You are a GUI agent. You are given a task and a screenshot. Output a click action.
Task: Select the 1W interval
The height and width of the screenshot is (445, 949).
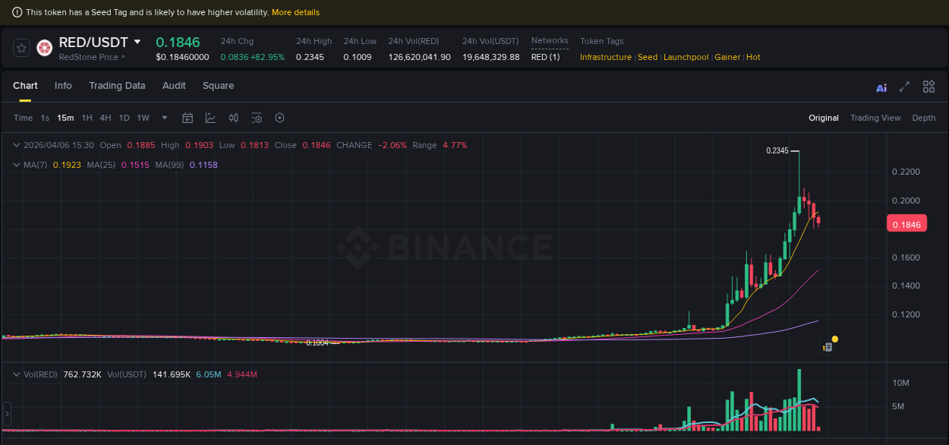143,118
